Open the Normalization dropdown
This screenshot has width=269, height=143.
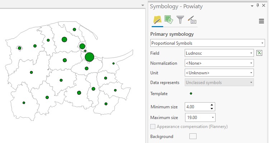coord(251,63)
